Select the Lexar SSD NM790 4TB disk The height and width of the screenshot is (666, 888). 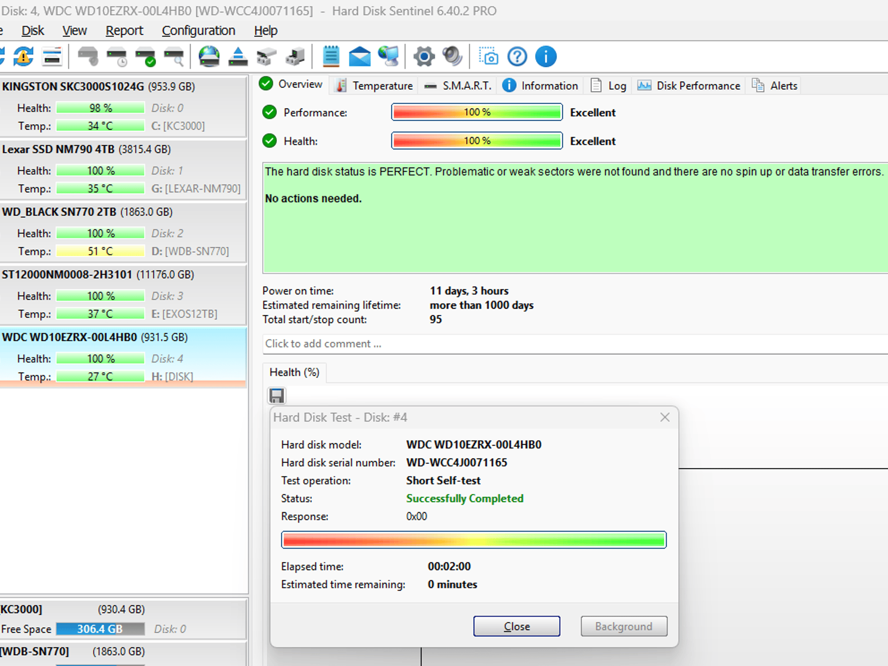123,169
